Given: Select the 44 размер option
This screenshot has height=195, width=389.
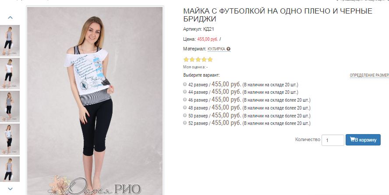Looking at the screenshot, I should click(x=185, y=92).
